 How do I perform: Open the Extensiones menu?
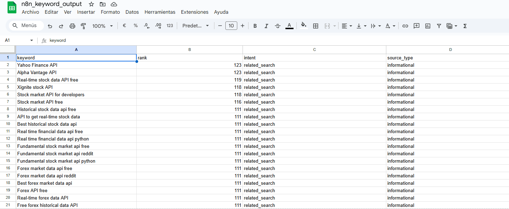click(x=194, y=12)
